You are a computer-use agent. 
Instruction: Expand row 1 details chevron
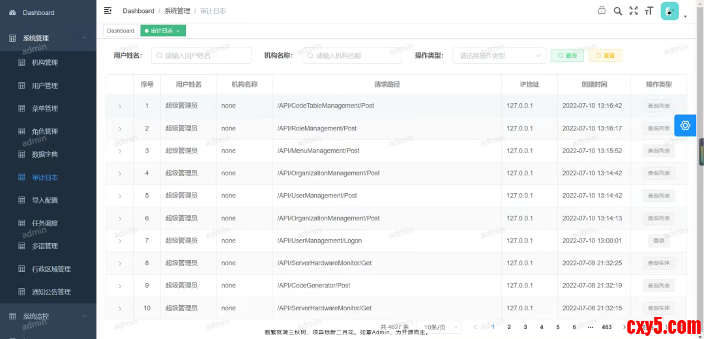[119, 106]
